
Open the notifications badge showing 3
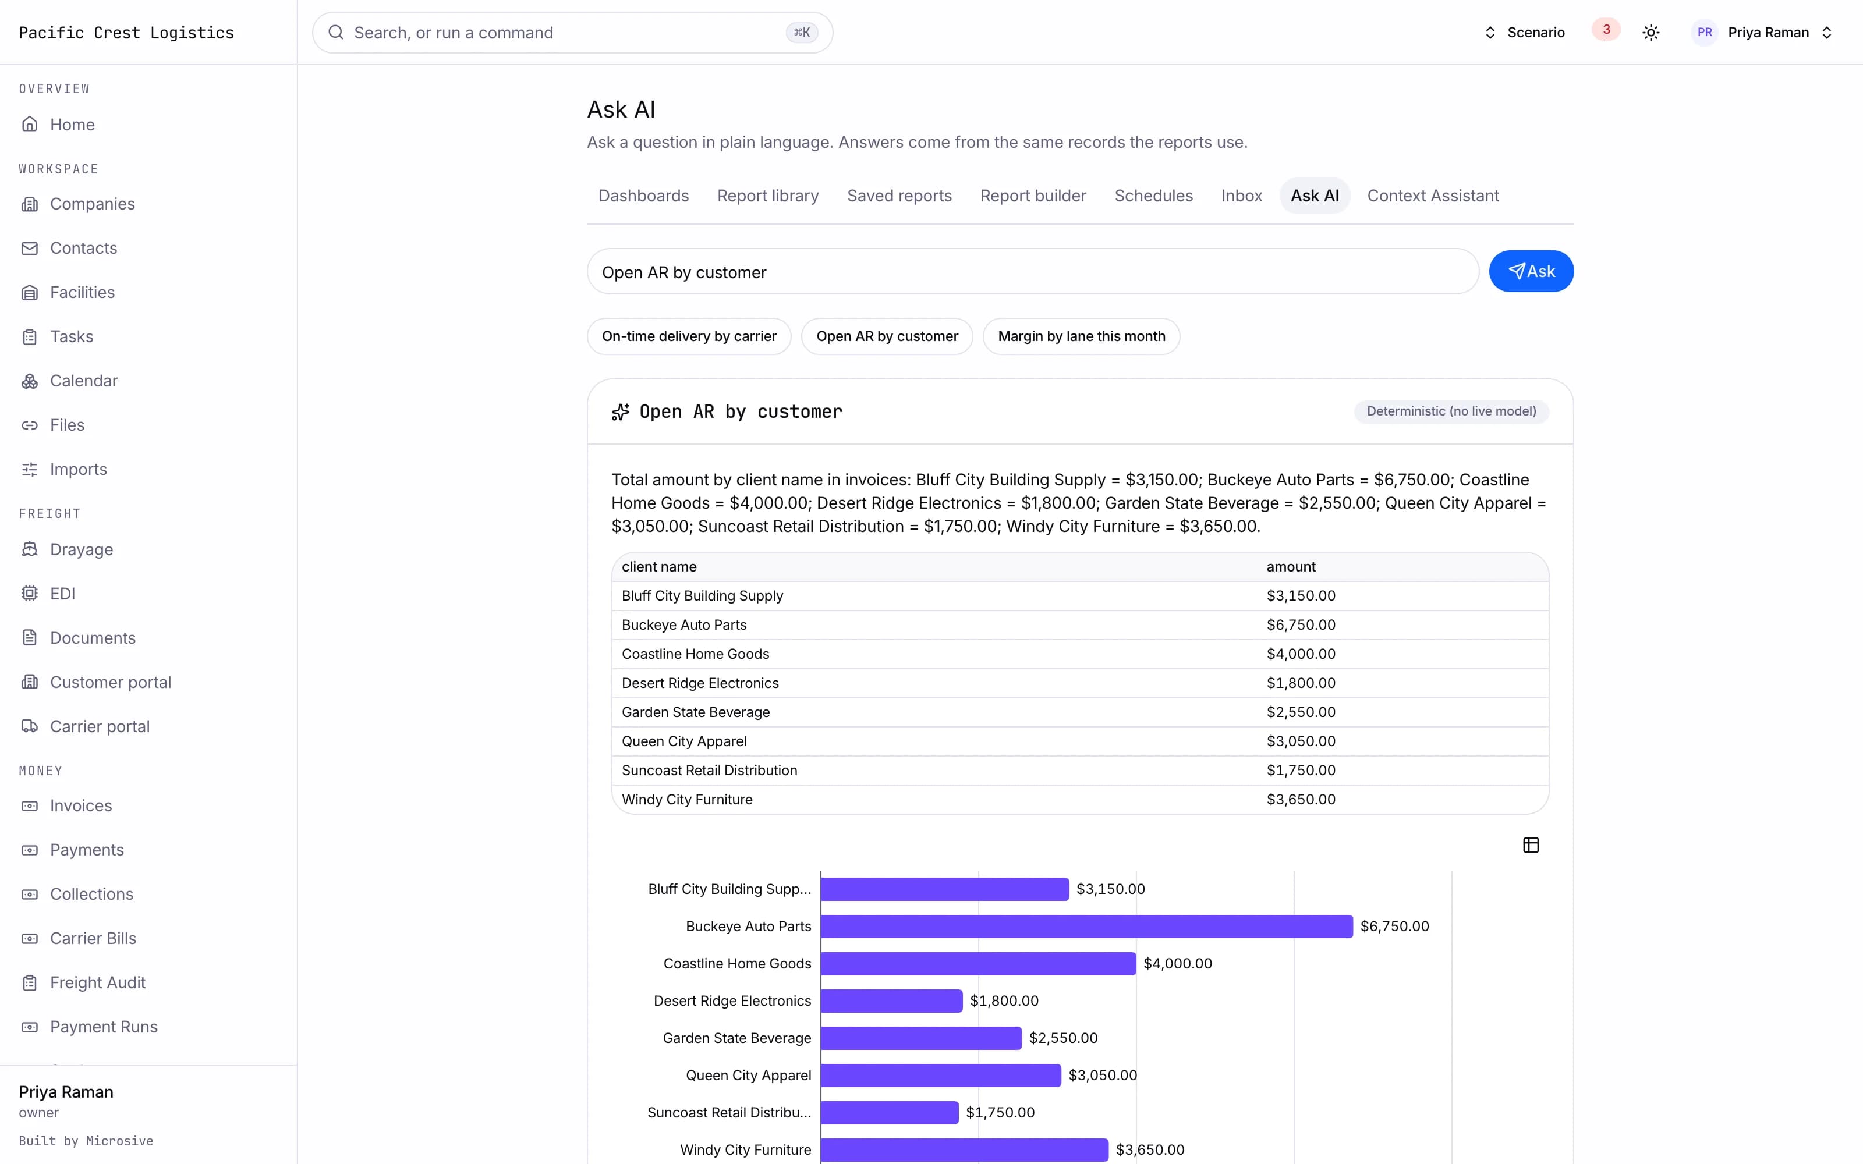click(1606, 30)
